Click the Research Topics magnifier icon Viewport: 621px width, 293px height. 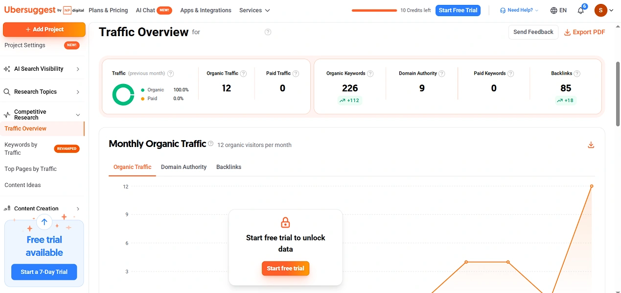pos(7,92)
